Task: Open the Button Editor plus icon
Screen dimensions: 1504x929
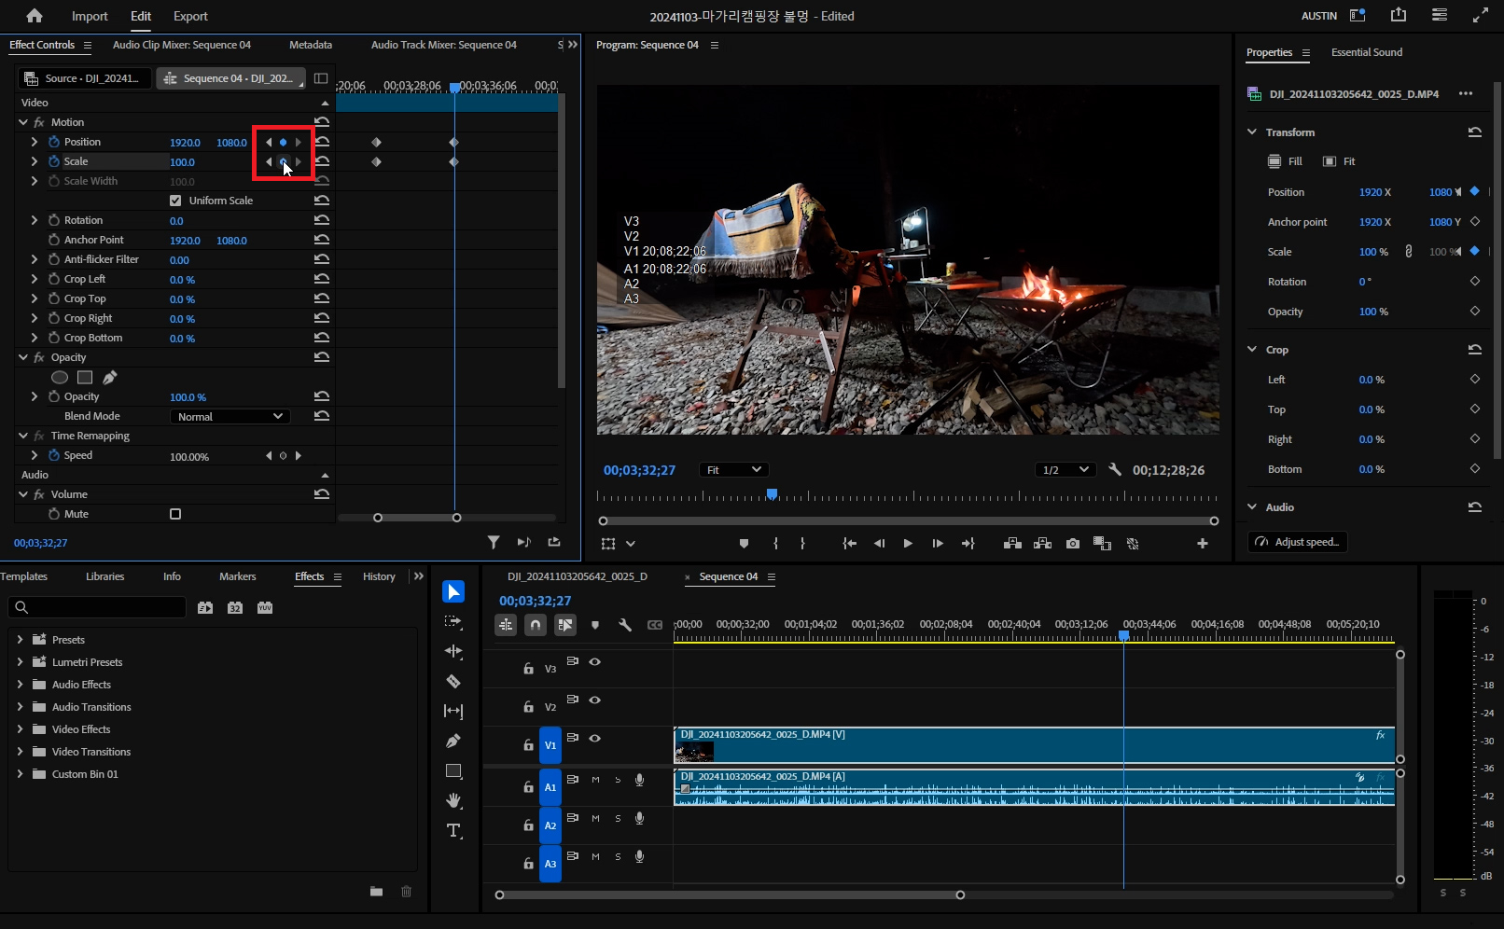Action: 1203,543
